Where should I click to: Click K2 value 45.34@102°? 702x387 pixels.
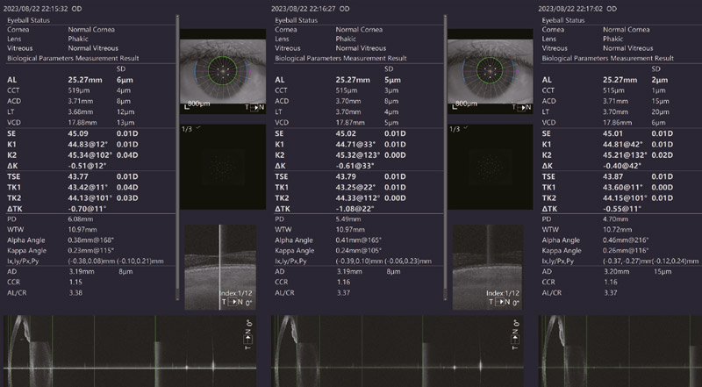pos(89,155)
